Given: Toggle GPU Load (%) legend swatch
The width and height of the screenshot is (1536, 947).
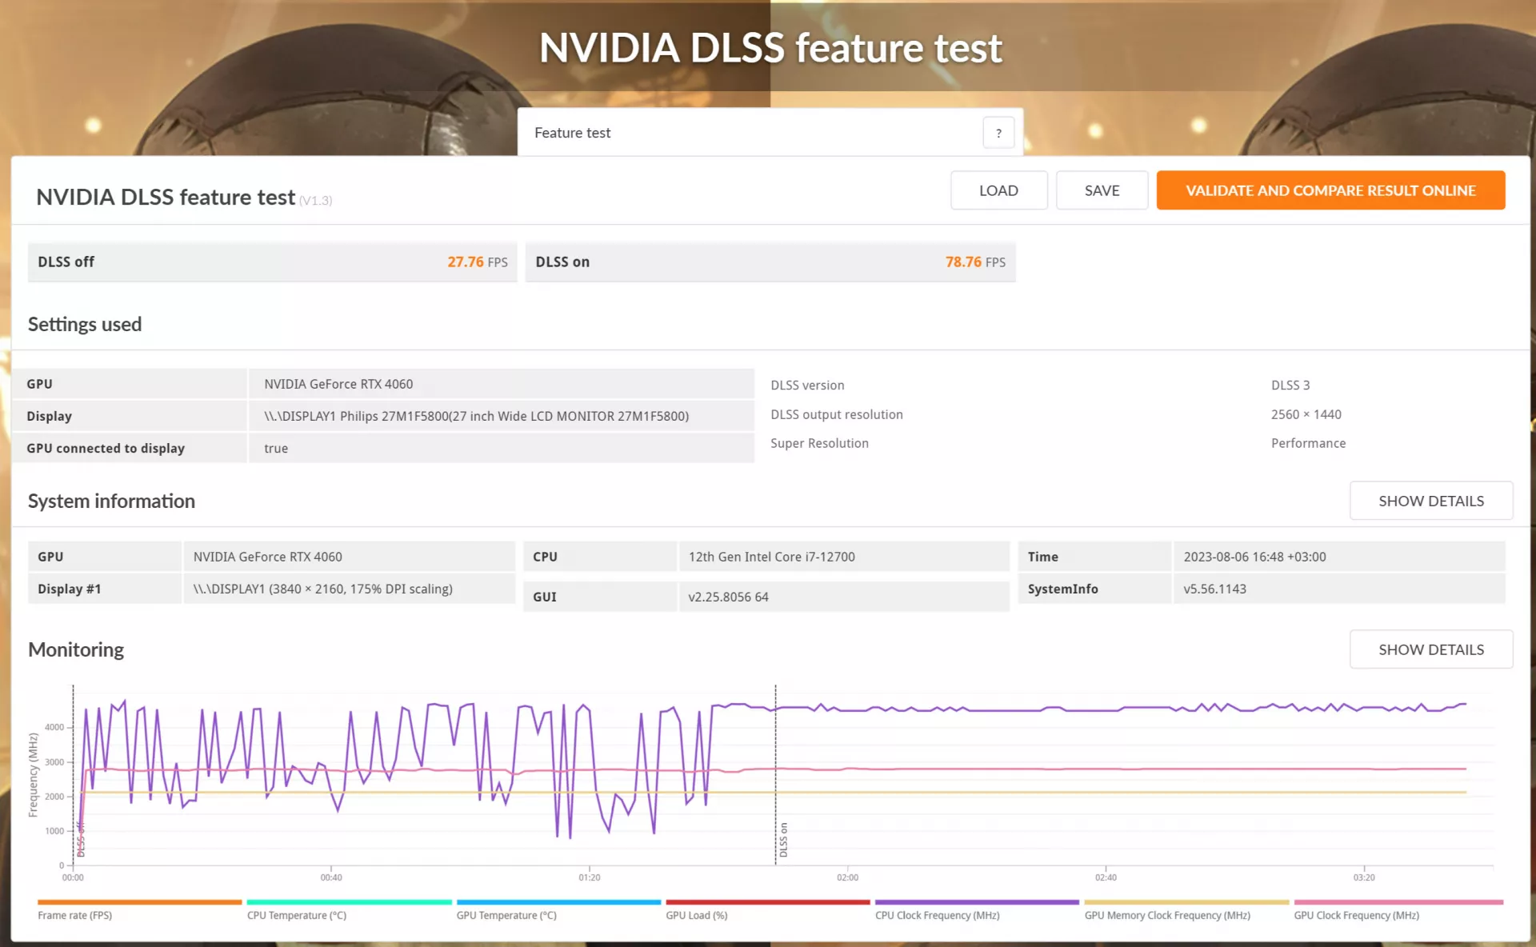Looking at the screenshot, I should [768, 902].
